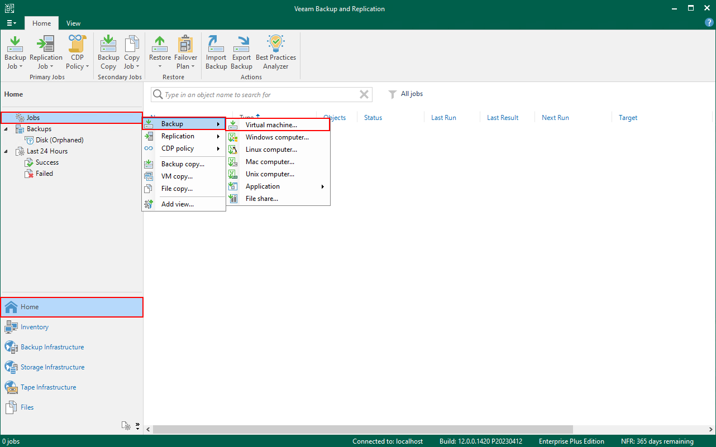The height and width of the screenshot is (447, 716).
Task: Open the Failover Plan dropdown arrow
Action: (x=193, y=66)
